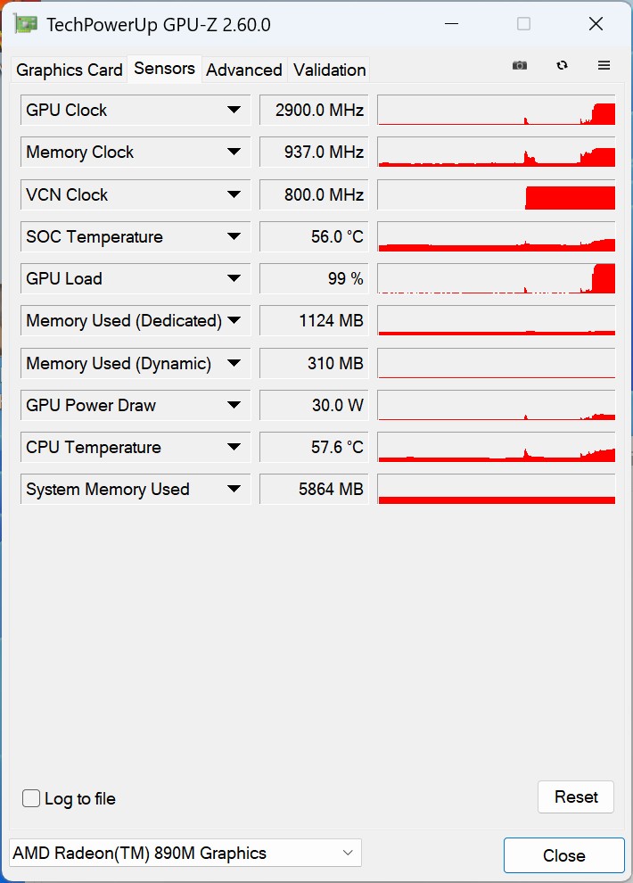
Task: Open the hamburger menu icon
Action: [604, 65]
